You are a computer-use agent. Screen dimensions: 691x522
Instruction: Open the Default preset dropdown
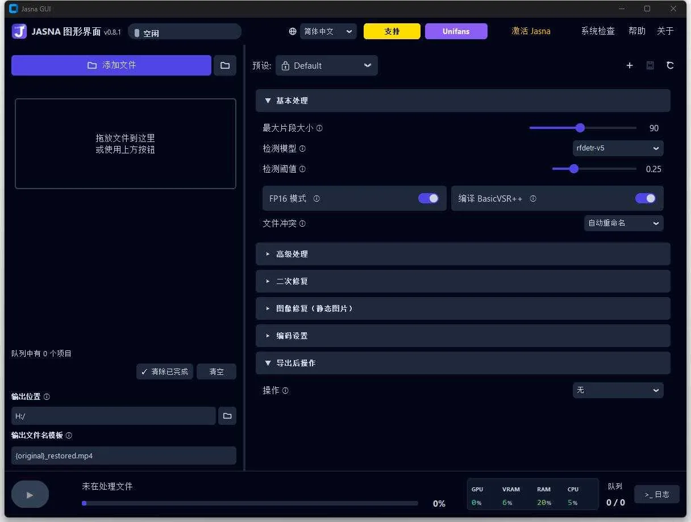click(x=327, y=65)
